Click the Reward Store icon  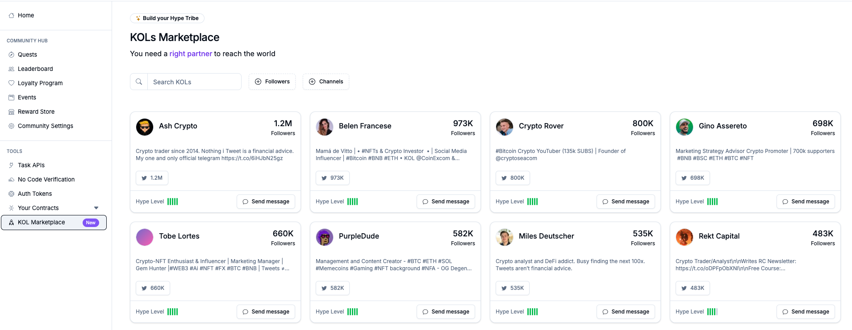pyautogui.click(x=12, y=111)
